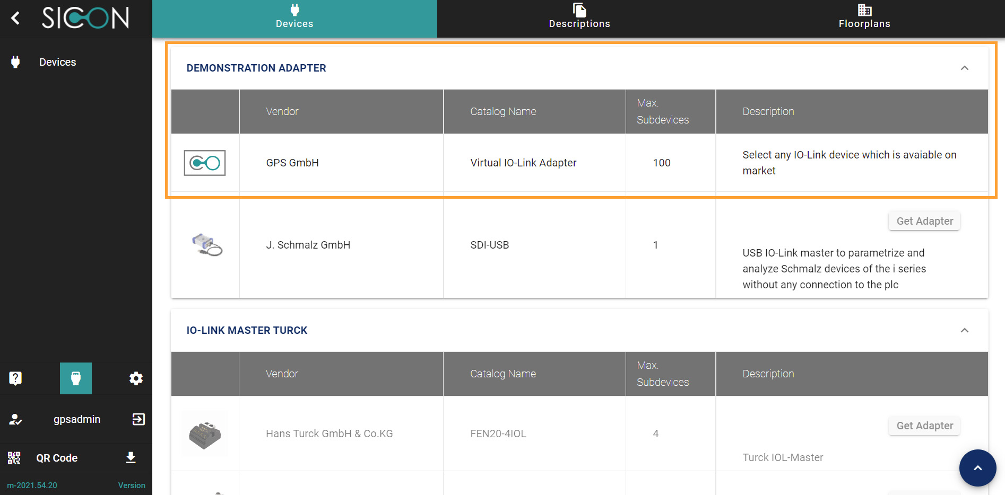Collapse the Demonstration Adapter section

pyautogui.click(x=964, y=68)
